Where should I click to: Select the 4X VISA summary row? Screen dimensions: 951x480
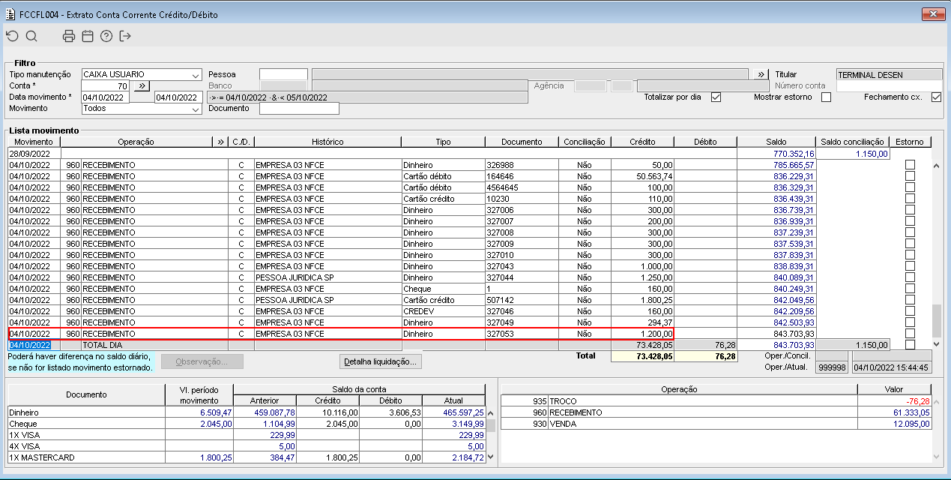(x=246, y=445)
